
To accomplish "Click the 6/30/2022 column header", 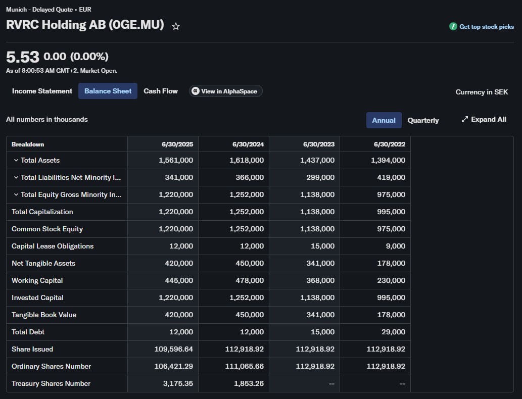I will (390, 144).
